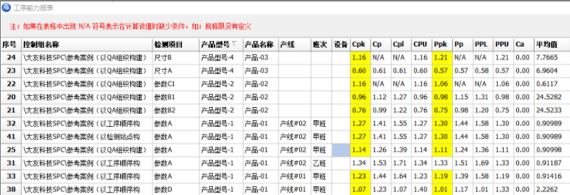Click the PPU column header
Viewport: 570px width, 195px height.
[x=503, y=45]
